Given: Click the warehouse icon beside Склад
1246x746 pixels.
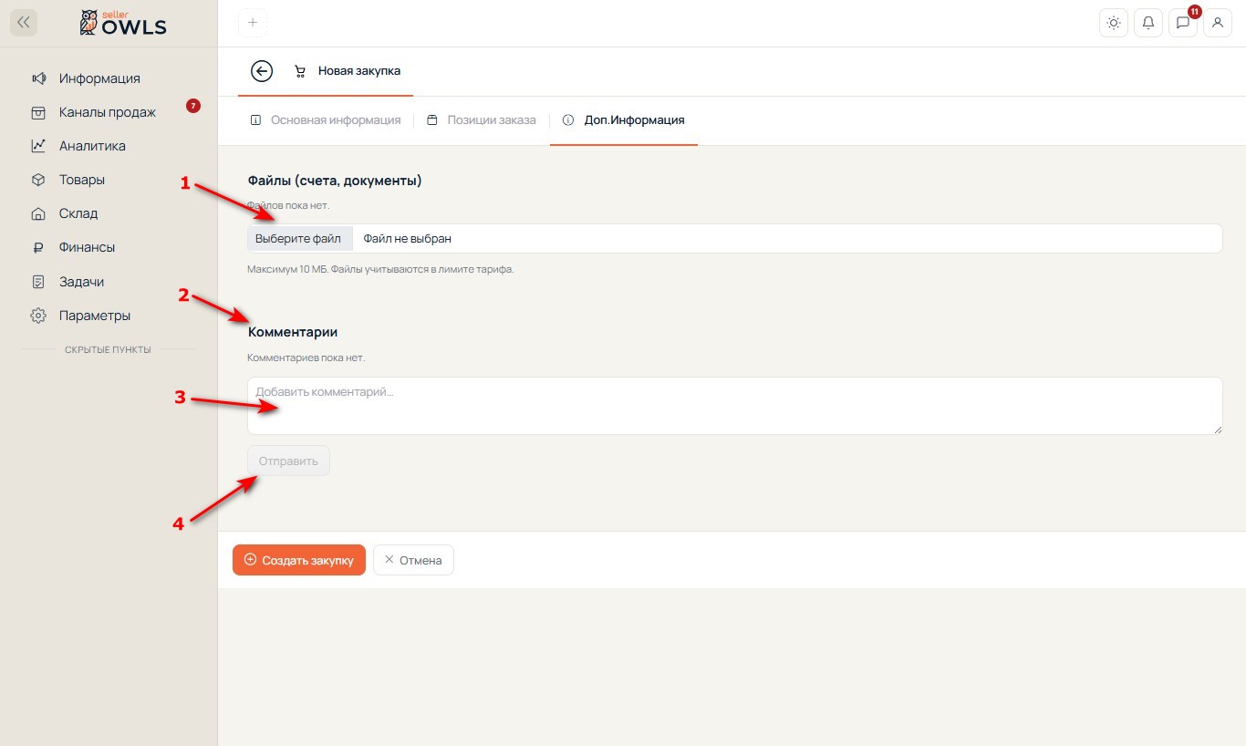Looking at the screenshot, I should pos(38,213).
